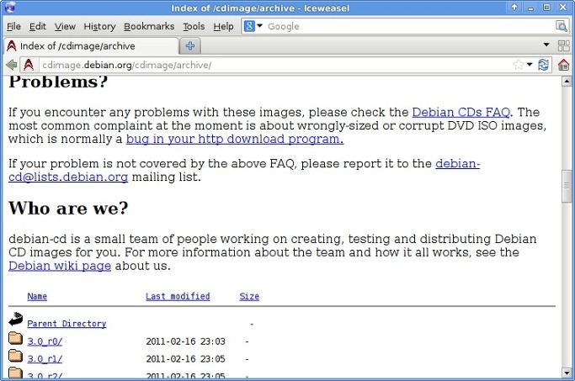Click the Debian site identity icon in address bar
575x381 pixels.
click(x=29, y=66)
